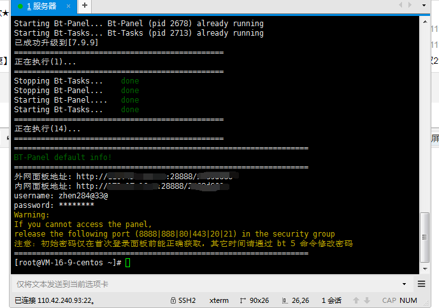
Task: Click the 'Bt-Panel (pid 2678) already running' line
Action: pos(139,23)
